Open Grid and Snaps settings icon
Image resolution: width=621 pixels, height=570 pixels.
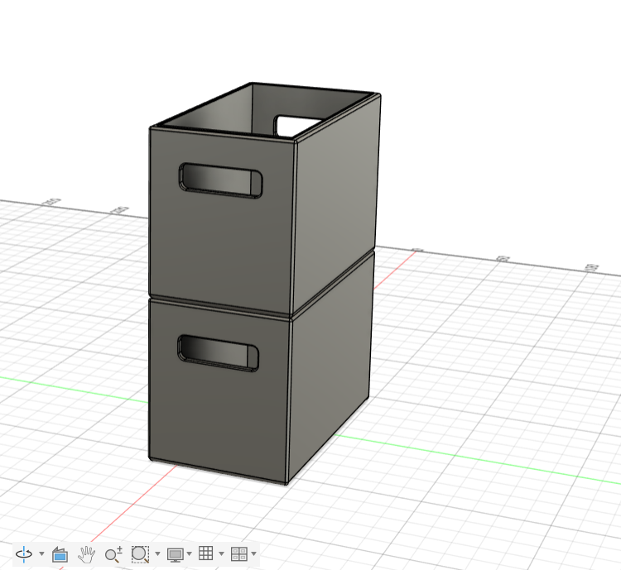pos(206,553)
